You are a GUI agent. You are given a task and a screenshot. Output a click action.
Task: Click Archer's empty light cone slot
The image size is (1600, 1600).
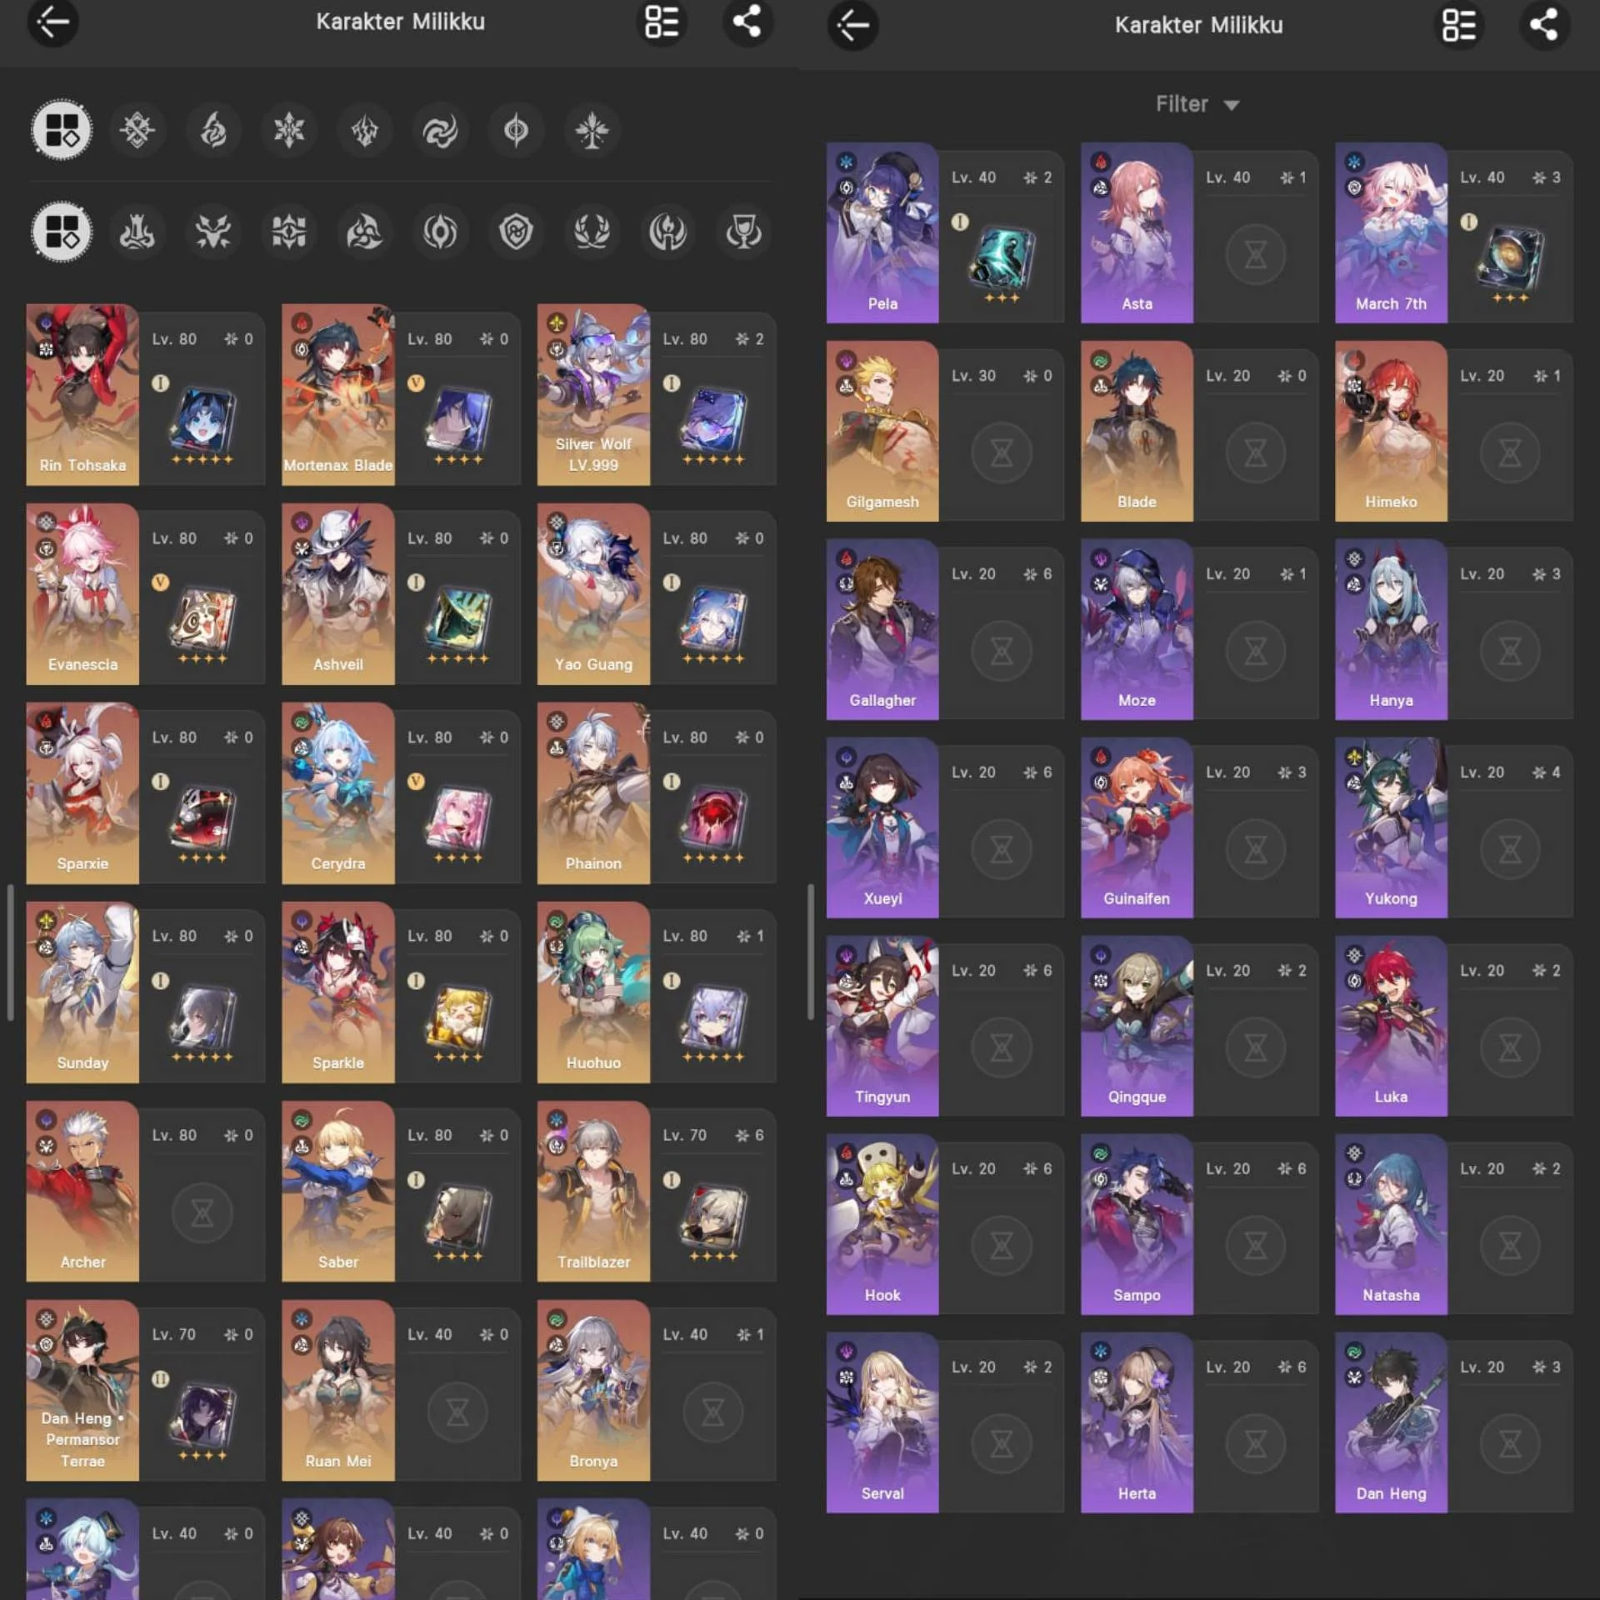202,1213
